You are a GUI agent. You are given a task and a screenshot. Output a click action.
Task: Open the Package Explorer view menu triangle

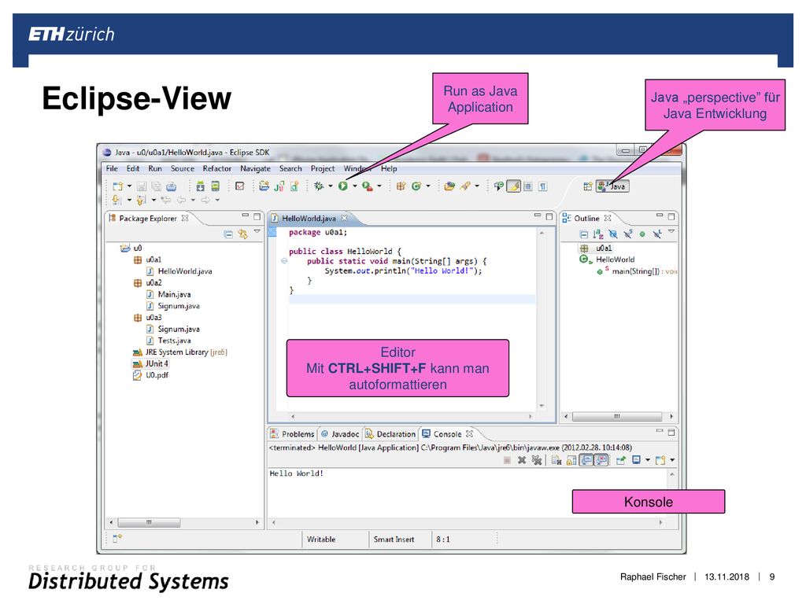click(x=257, y=232)
